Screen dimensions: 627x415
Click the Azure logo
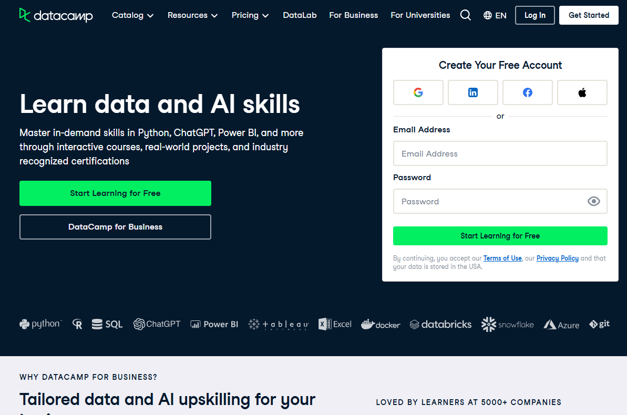coord(561,324)
